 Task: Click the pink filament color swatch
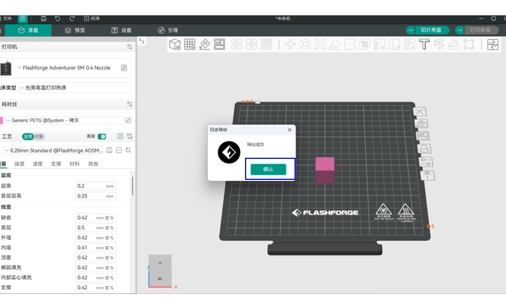1,120
